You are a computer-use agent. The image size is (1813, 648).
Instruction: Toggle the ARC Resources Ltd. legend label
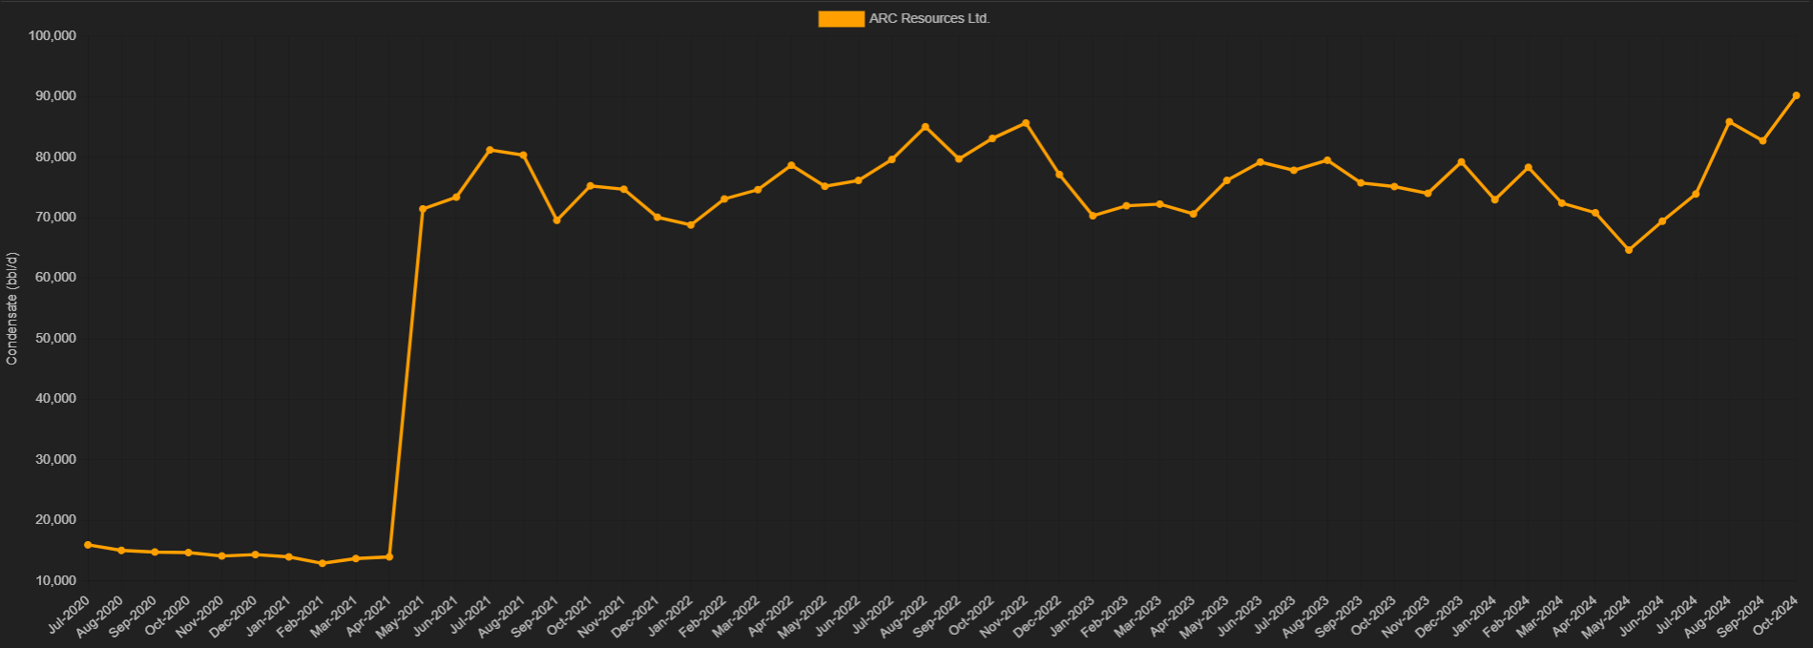pyautogui.click(x=928, y=19)
